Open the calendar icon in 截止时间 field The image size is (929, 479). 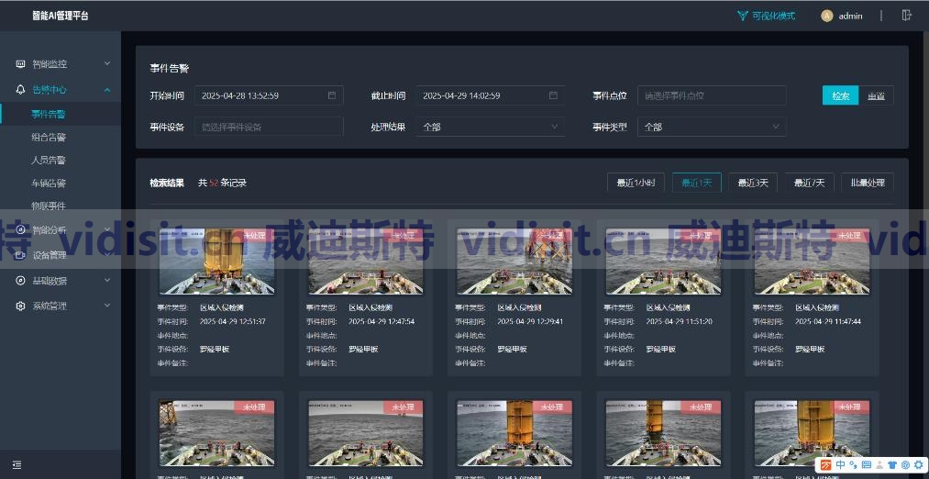553,95
